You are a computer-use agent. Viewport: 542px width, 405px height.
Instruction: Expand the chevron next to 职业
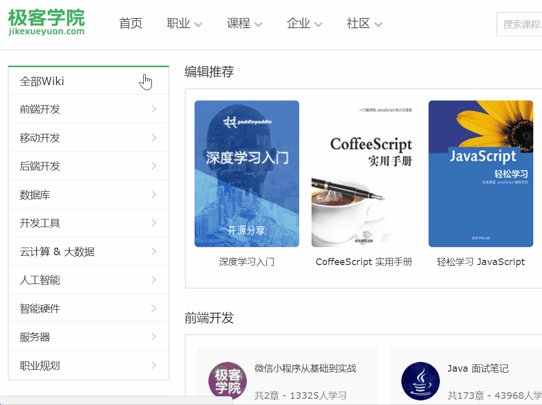point(198,25)
